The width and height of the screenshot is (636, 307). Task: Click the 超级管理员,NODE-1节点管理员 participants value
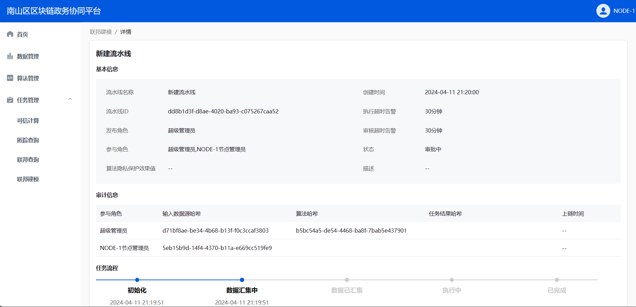pyautogui.click(x=207, y=149)
